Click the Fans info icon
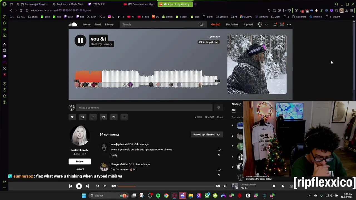Image resolution: width=356 pixels, height=200 pixels. (x=239, y=104)
